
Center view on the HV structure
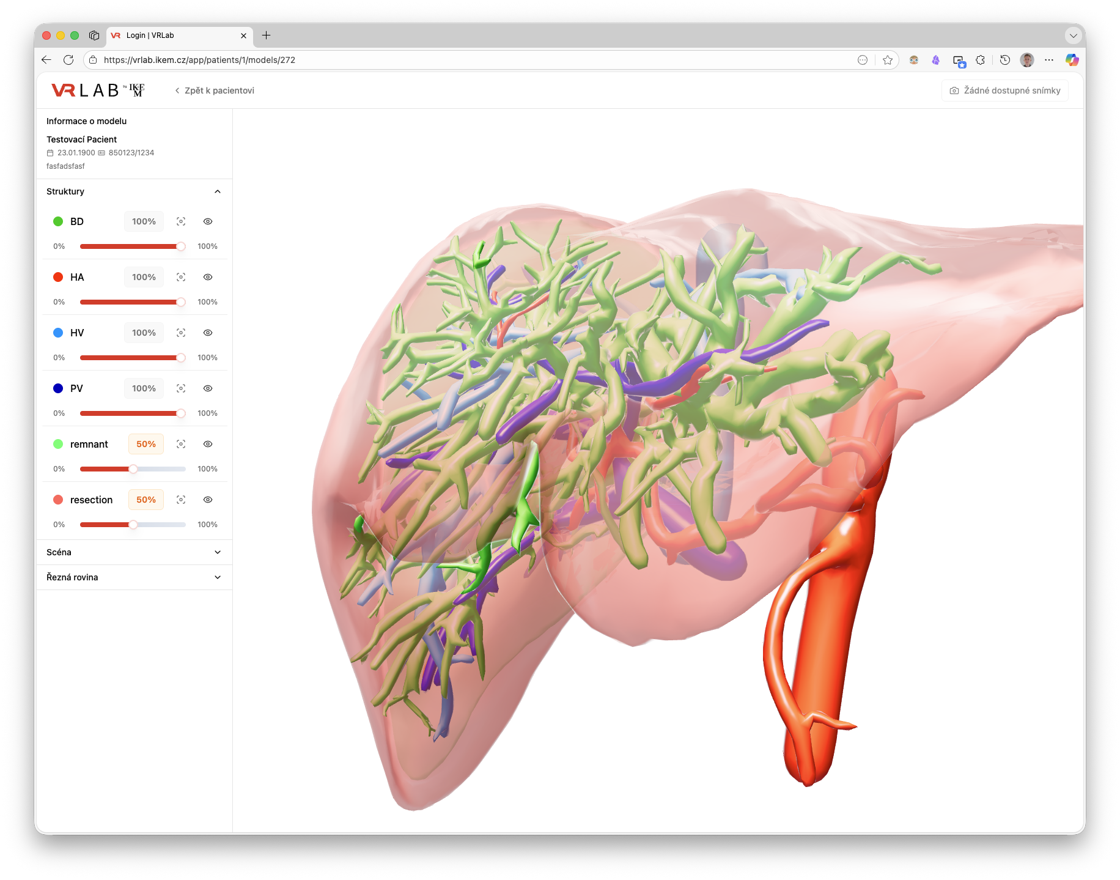[x=181, y=333]
